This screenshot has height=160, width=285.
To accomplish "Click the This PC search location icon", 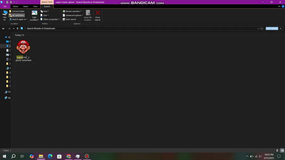I will (x=4, y=15).
